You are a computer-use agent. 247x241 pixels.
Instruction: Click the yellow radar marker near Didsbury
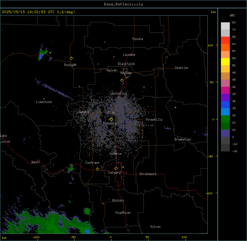click(x=111, y=119)
